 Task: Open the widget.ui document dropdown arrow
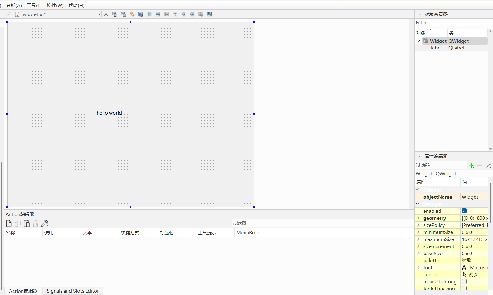[99, 14]
